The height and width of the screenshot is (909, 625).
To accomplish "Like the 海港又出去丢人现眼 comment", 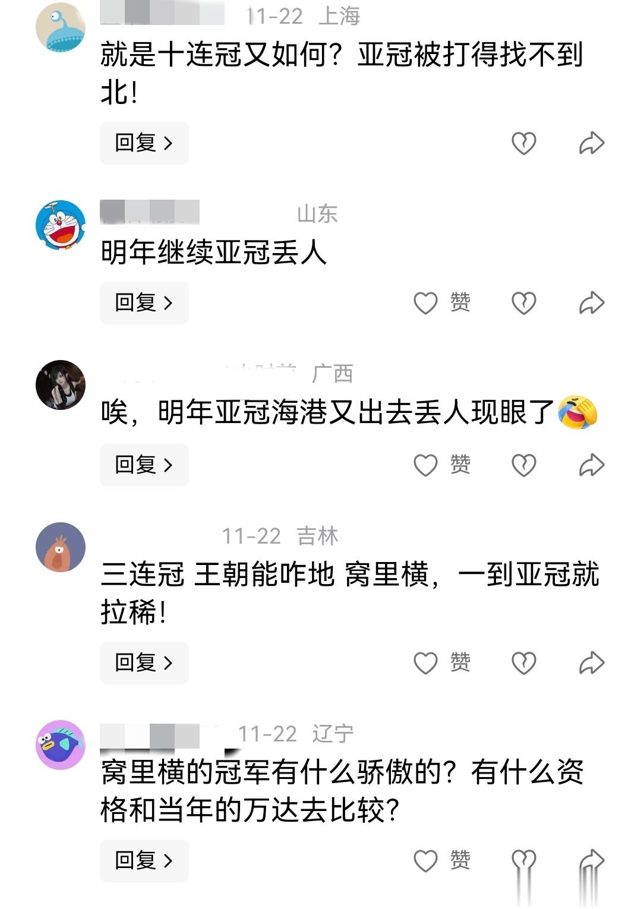I will point(442,465).
